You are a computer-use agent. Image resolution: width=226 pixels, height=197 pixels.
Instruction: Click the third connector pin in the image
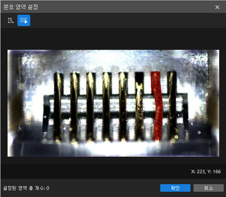(x=91, y=106)
